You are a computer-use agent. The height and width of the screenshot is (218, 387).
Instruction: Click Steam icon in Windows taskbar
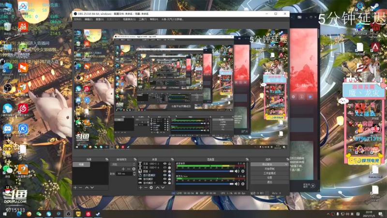[x=98, y=214]
